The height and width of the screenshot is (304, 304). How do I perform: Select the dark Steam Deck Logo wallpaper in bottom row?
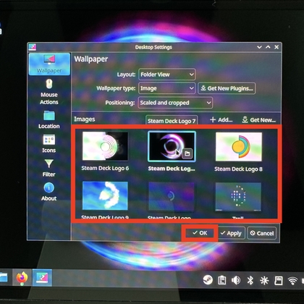click(172, 196)
